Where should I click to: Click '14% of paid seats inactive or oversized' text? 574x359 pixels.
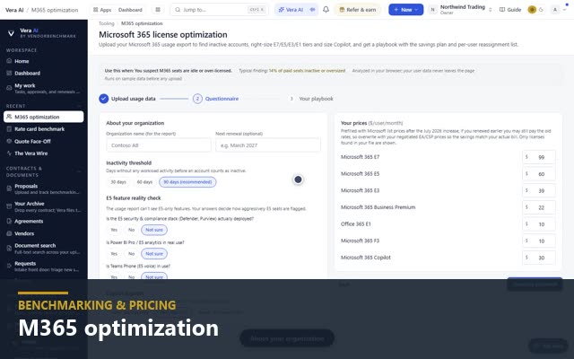307,71
